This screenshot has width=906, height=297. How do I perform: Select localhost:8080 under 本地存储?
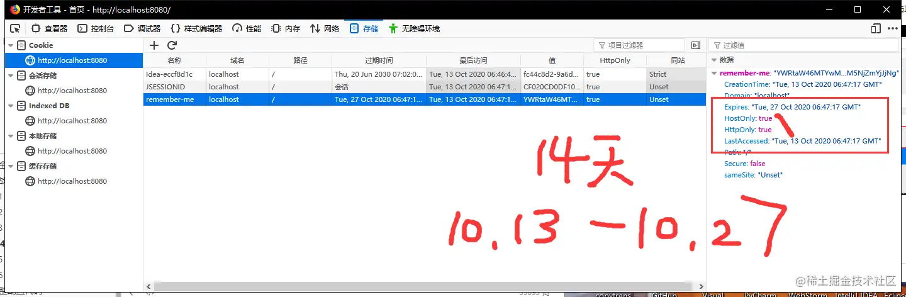[x=74, y=151]
